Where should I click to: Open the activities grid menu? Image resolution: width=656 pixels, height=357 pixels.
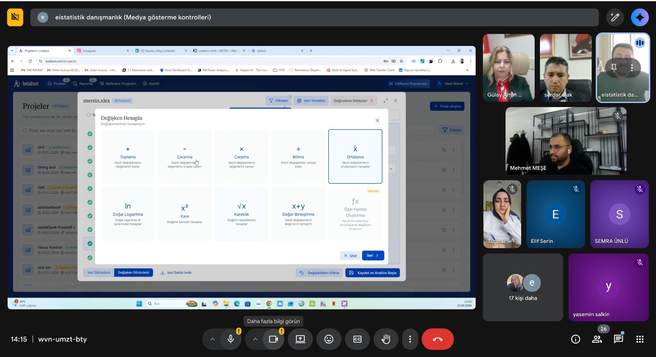click(640, 339)
